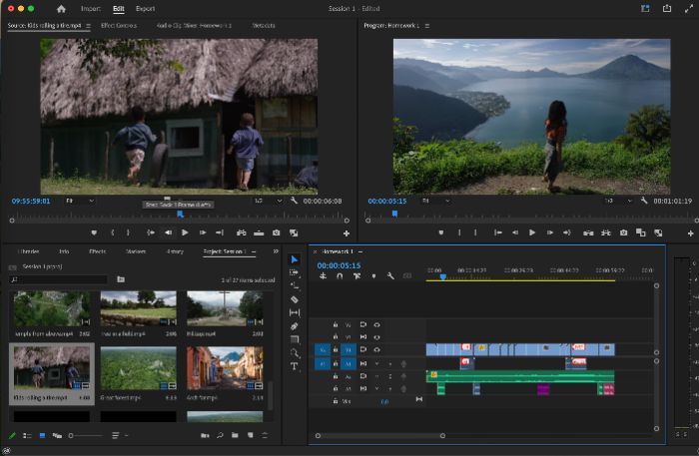The height and width of the screenshot is (456, 699).
Task: Open Source monitor playback resolution dropdown
Action: [x=269, y=201]
